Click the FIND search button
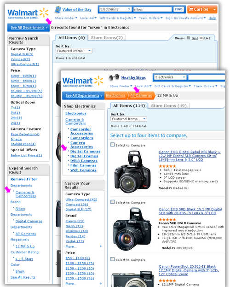 point(178,9)
